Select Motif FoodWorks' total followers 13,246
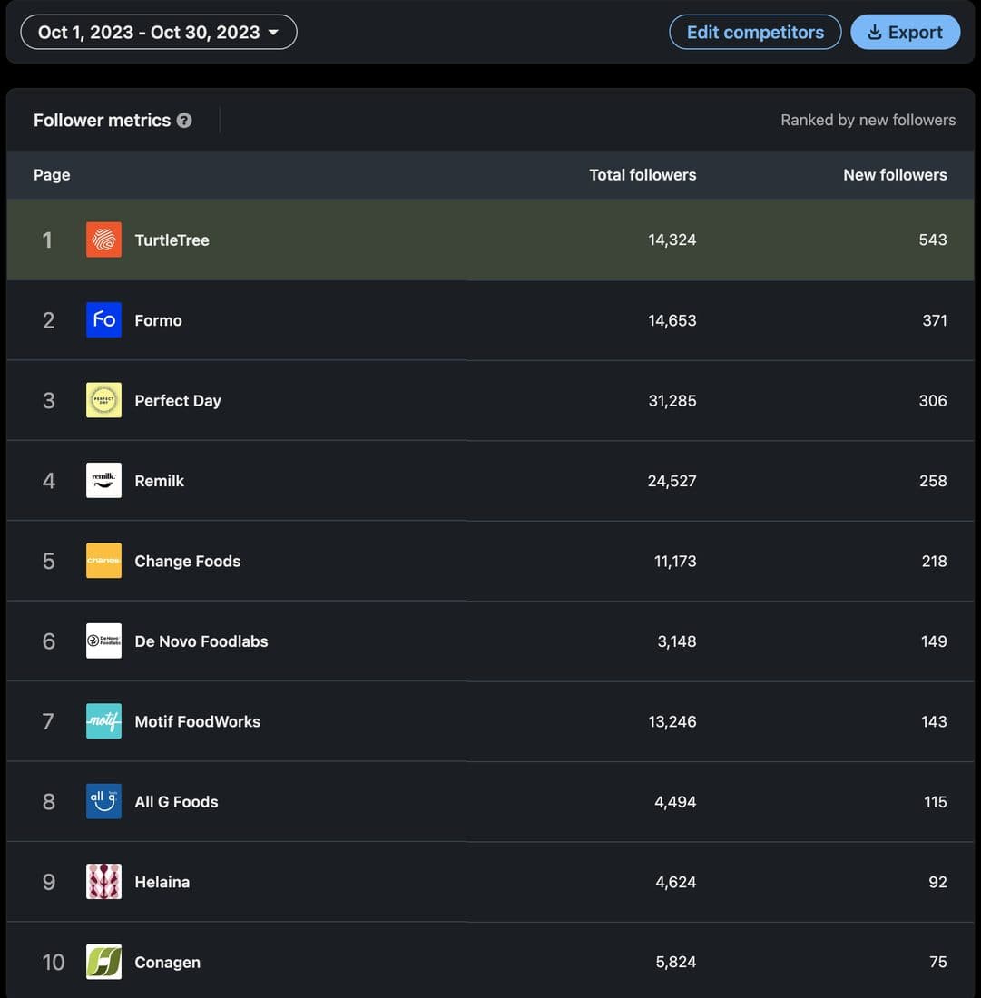 pos(672,721)
